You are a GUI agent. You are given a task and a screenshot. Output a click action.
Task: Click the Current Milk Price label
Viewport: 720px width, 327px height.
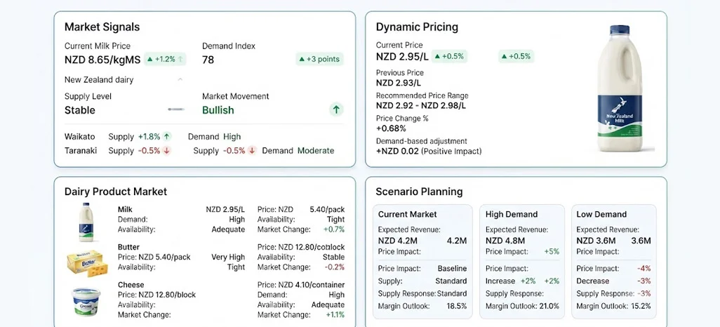coord(98,46)
